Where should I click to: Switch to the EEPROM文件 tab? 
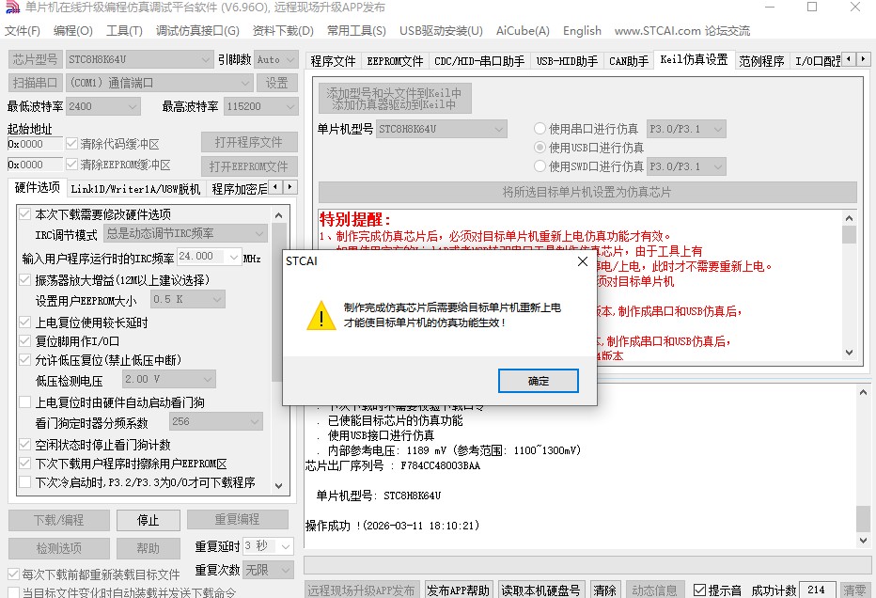[x=395, y=61]
